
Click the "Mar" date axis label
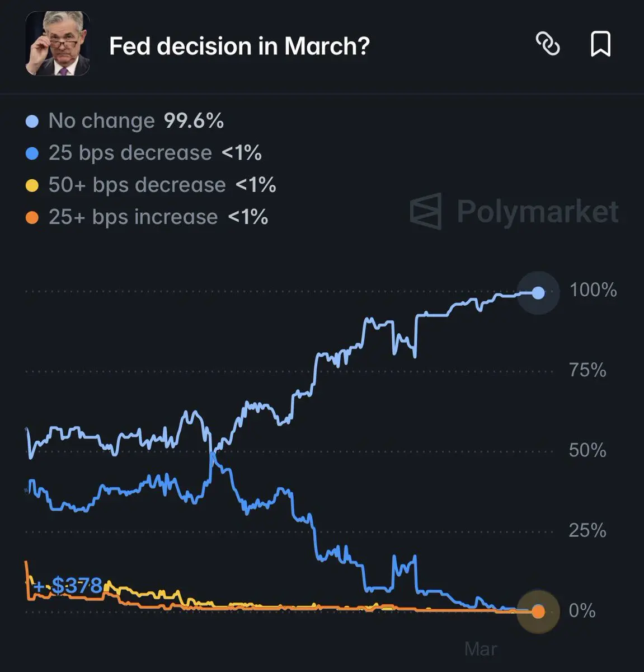pyautogui.click(x=481, y=649)
